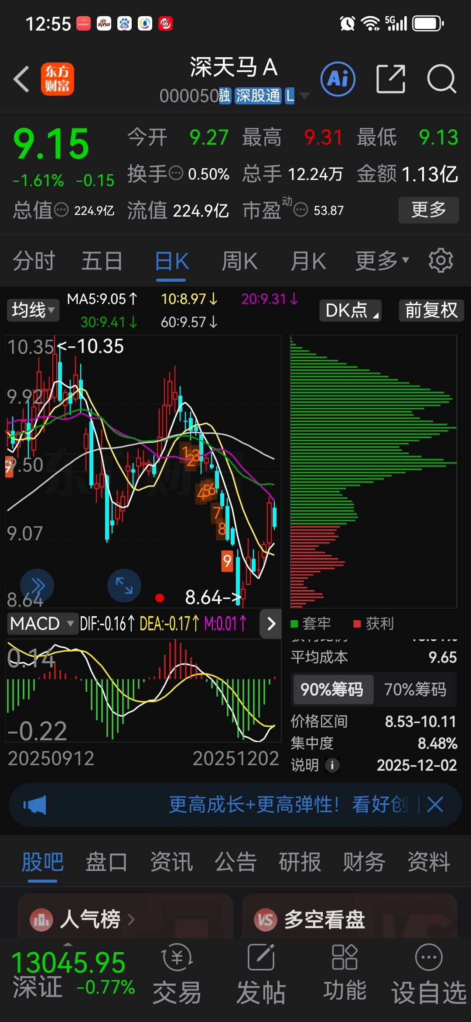Tap the 更多 quote details button
Viewport: 471px width, 1022px height.
click(429, 210)
